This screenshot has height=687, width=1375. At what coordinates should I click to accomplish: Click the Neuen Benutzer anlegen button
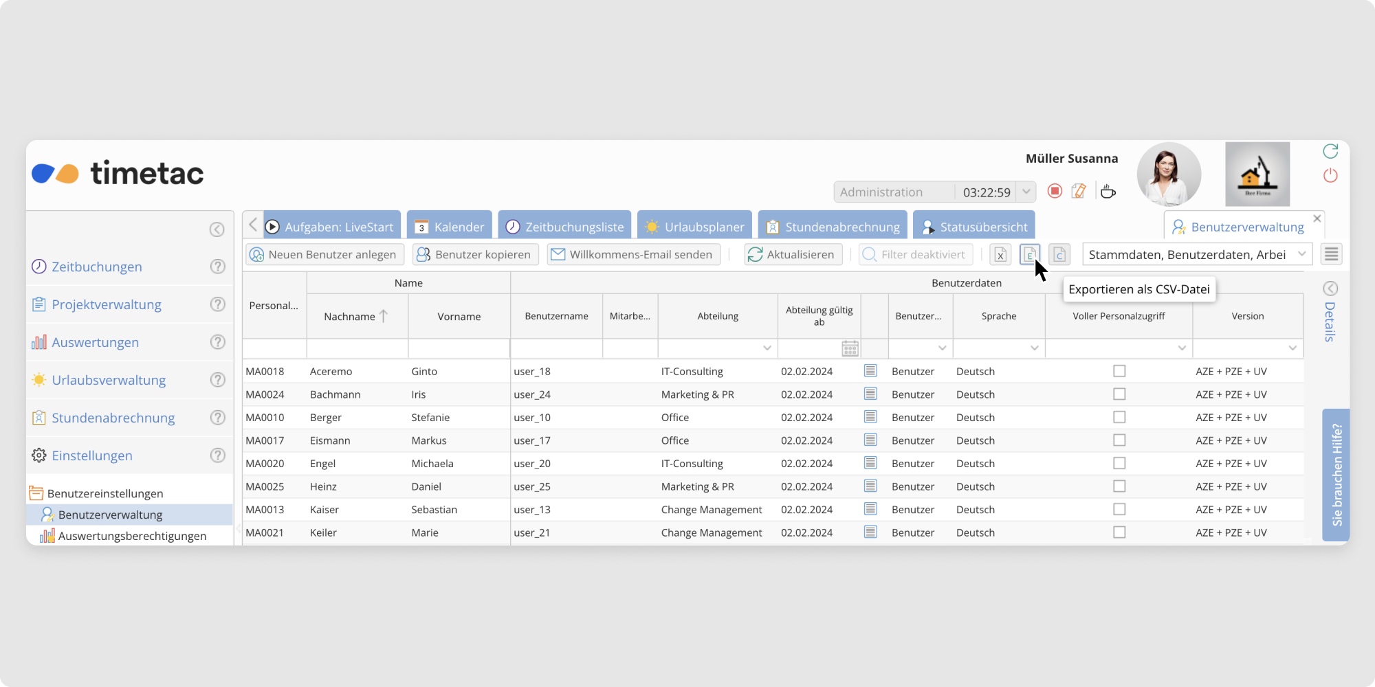click(x=324, y=254)
